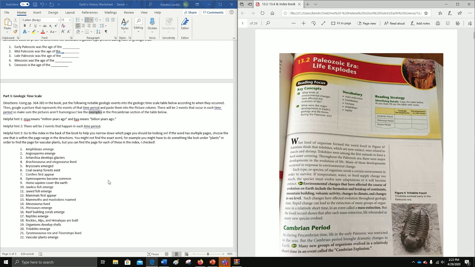Screen dimensions: 475x267
Task: Toggle align left paragraph button
Action: point(78,26)
